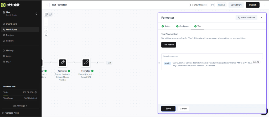Zoom in on the workflow canvas
This screenshot has width=269, height=117.
click(46, 20)
